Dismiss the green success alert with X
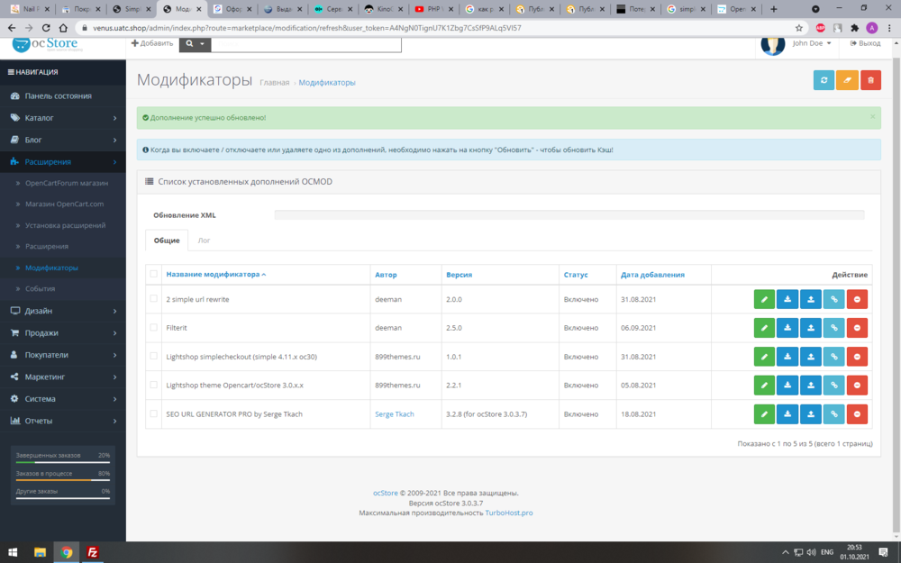901x563 pixels. point(872,116)
